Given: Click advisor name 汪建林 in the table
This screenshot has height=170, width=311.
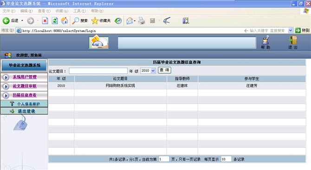Looking at the screenshot, I should click(182, 86).
